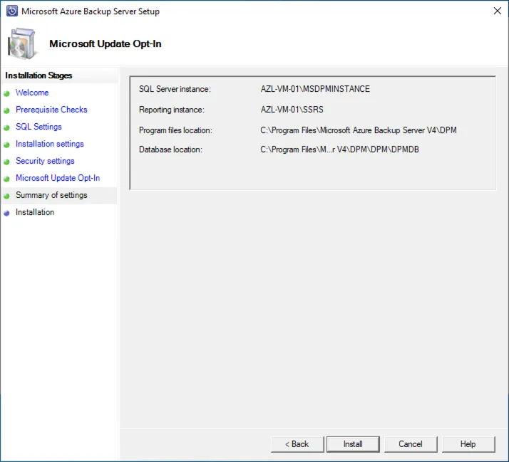This screenshot has height=462, width=509.
Task: Cancel the setup wizard
Action: [411, 444]
